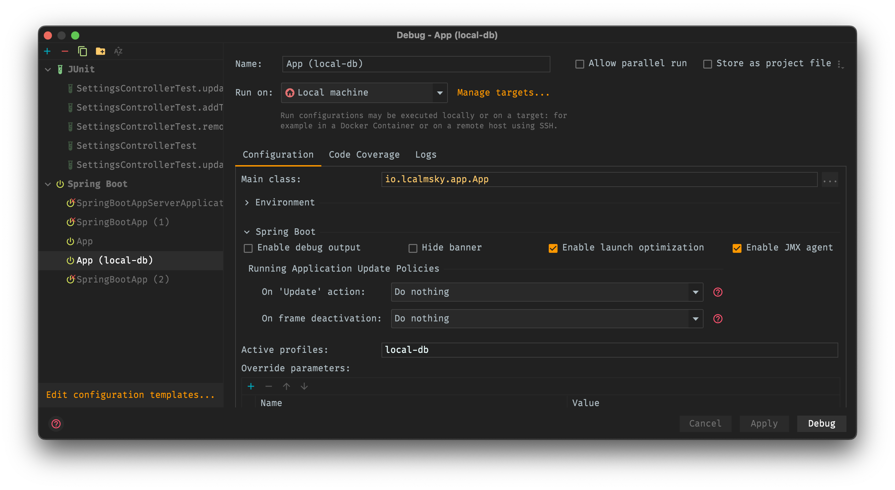Click the add new configuration plus icon
This screenshot has height=490, width=895.
pos(47,51)
